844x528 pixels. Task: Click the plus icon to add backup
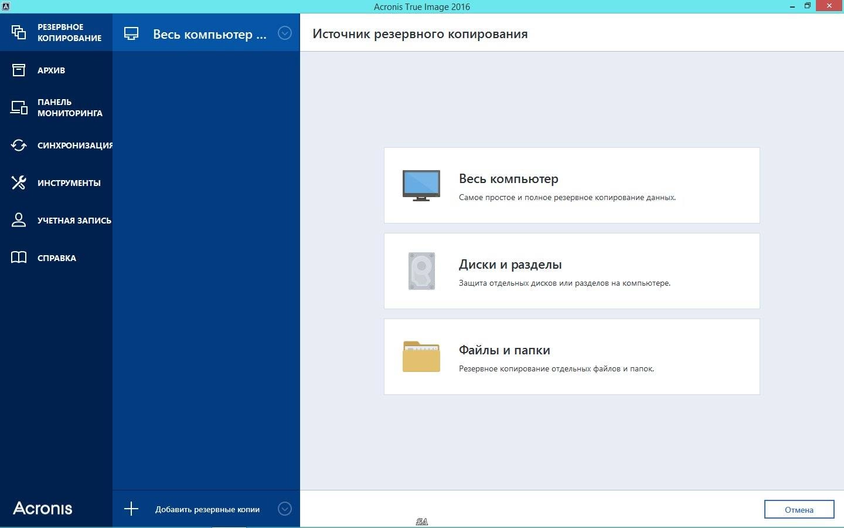(x=131, y=509)
